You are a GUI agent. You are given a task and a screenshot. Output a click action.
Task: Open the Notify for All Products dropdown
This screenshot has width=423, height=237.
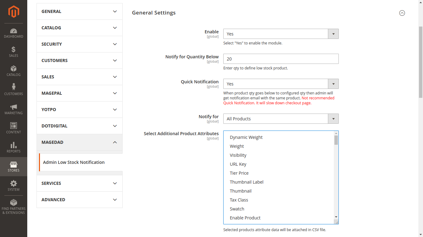tap(281, 119)
